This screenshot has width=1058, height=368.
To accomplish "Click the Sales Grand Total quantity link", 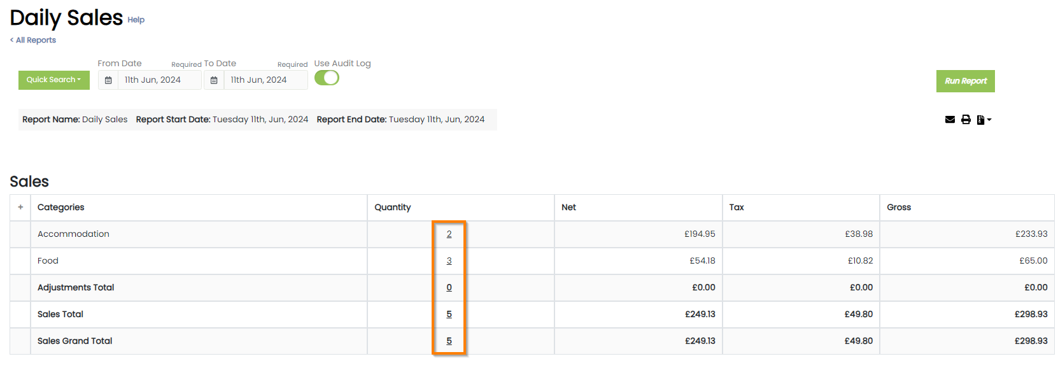I will (449, 341).
